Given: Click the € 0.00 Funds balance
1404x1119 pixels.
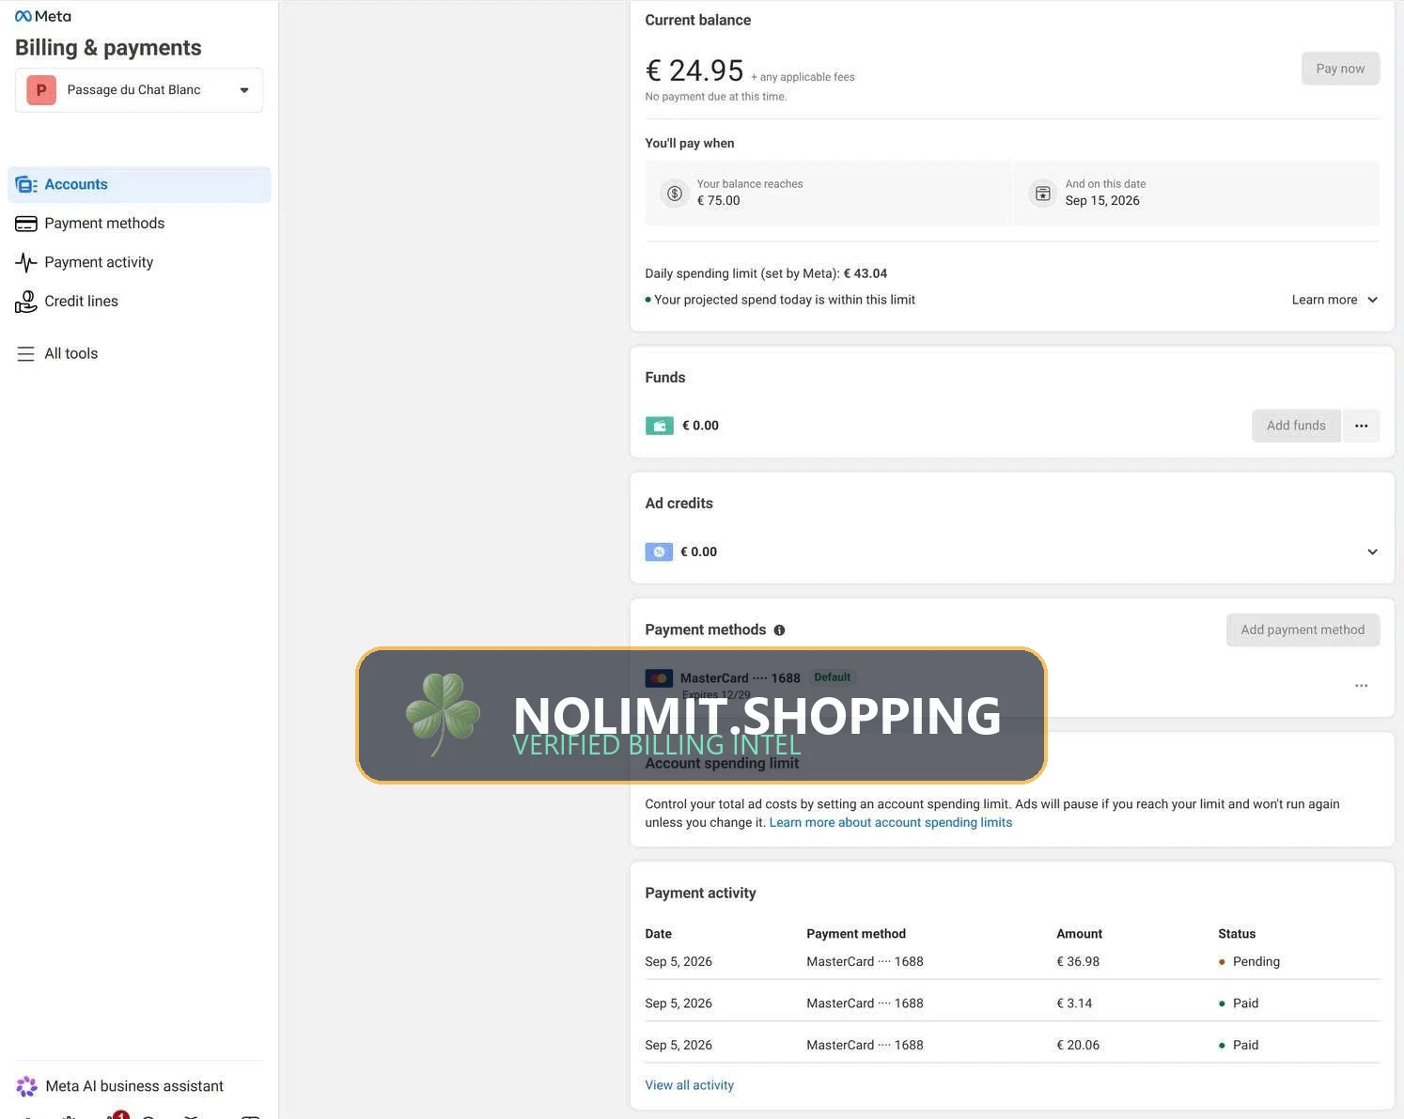Looking at the screenshot, I should (700, 426).
